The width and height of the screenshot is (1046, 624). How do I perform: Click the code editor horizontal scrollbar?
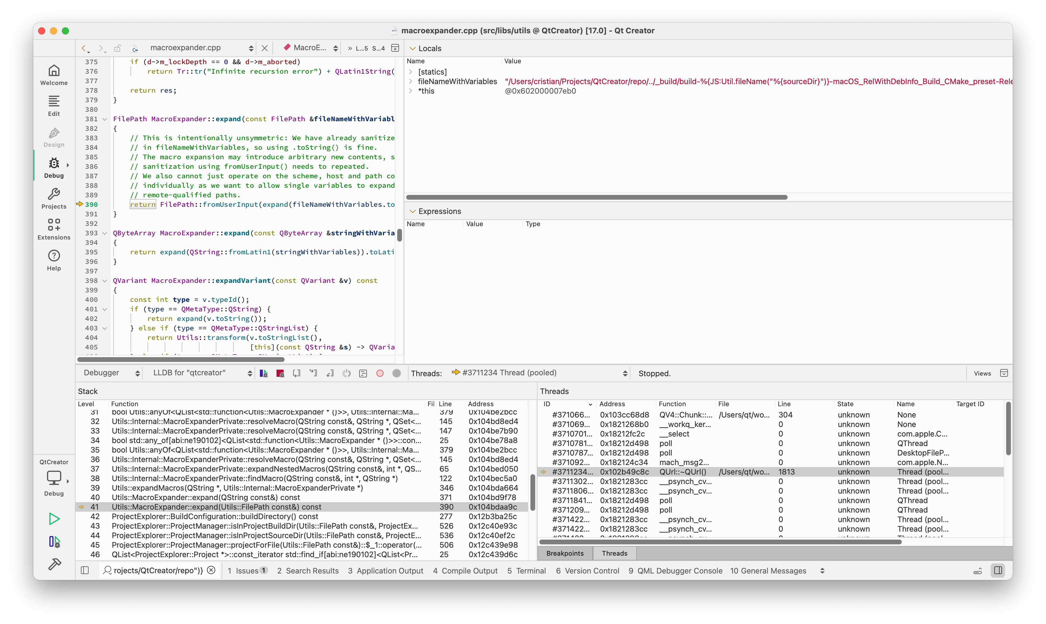[181, 360]
